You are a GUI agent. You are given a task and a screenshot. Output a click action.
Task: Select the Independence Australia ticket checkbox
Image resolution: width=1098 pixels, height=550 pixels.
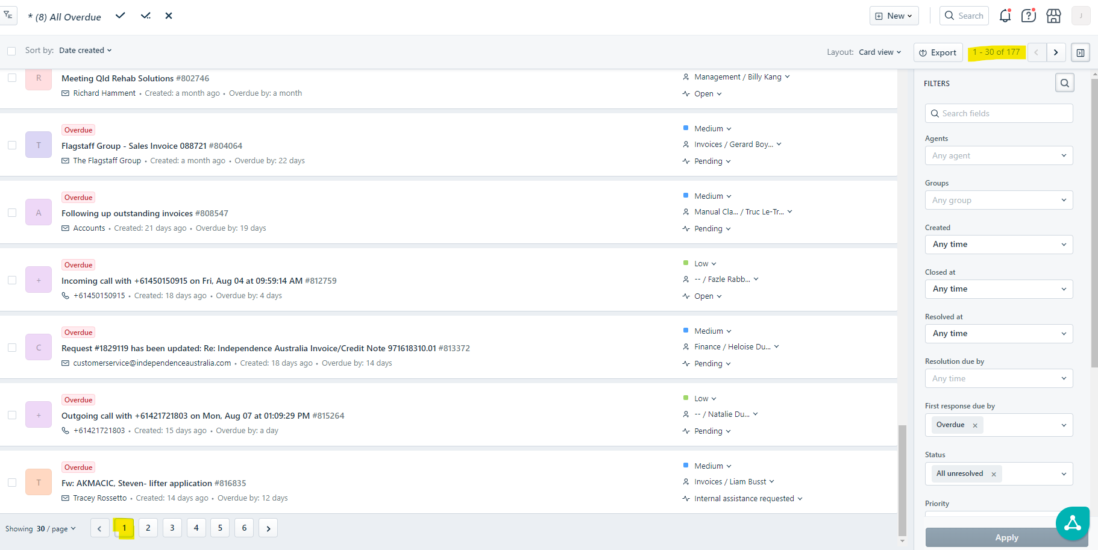[x=11, y=348]
